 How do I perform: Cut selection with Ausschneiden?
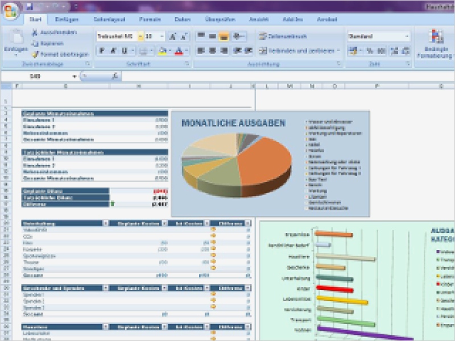point(54,32)
